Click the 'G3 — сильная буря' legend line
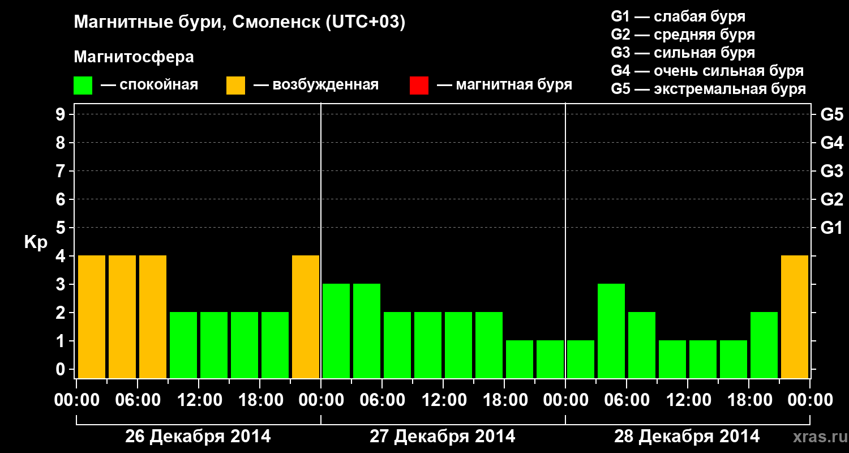The image size is (849, 453). click(683, 53)
